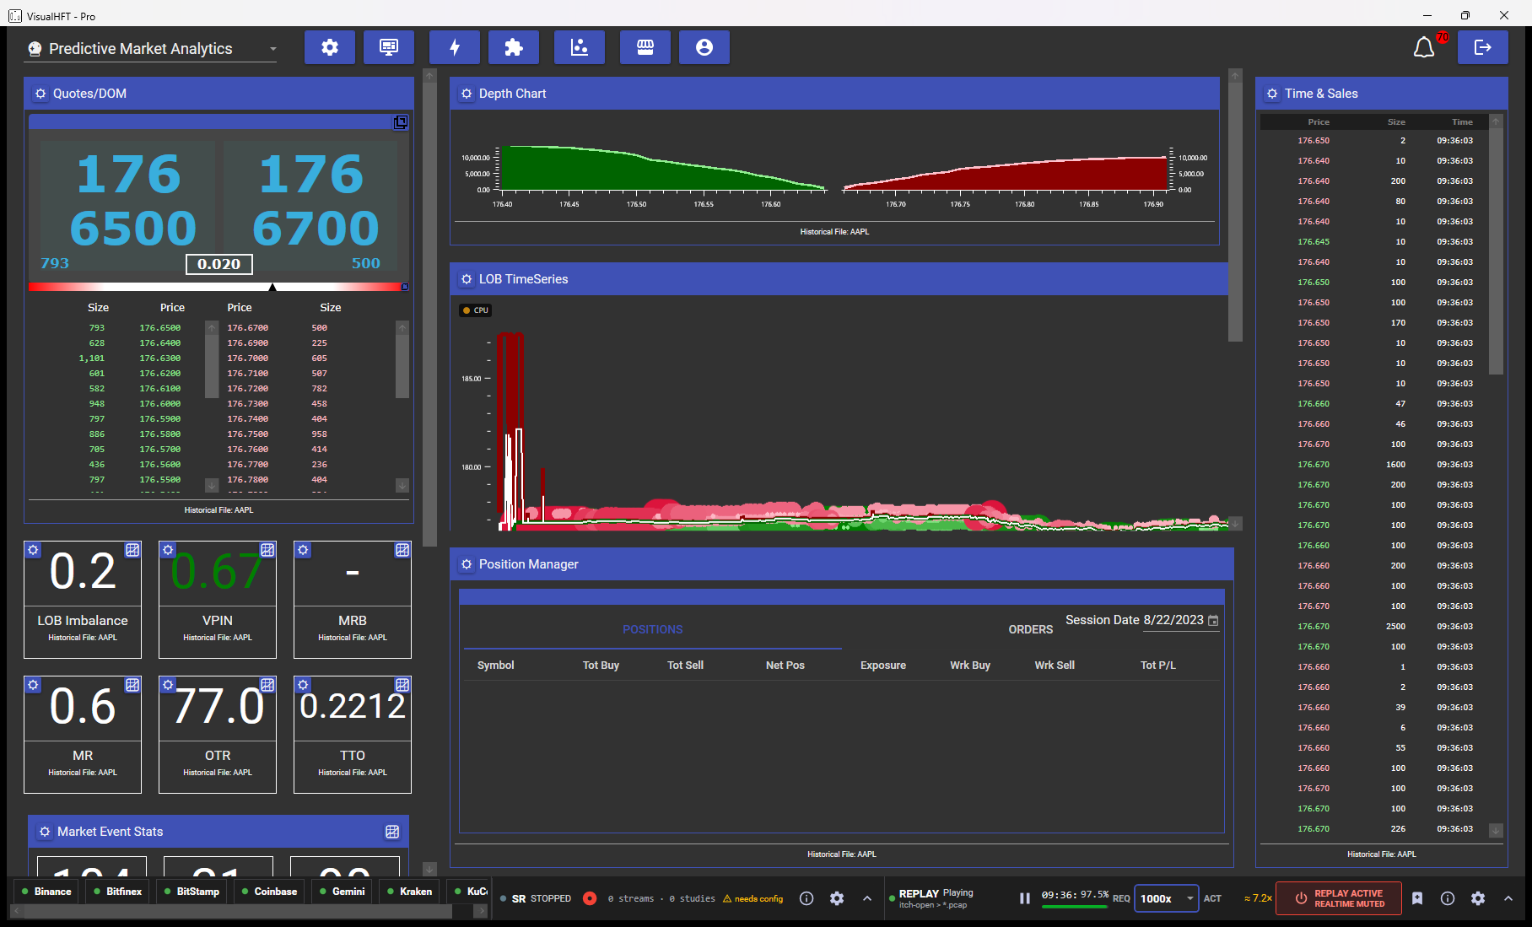This screenshot has height=927, width=1532.
Task: Click the Symbol column header
Action: (495, 666)
